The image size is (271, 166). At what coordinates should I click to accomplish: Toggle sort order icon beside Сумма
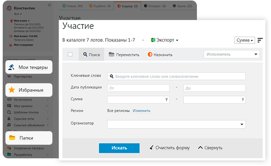(x=260, y=40)
